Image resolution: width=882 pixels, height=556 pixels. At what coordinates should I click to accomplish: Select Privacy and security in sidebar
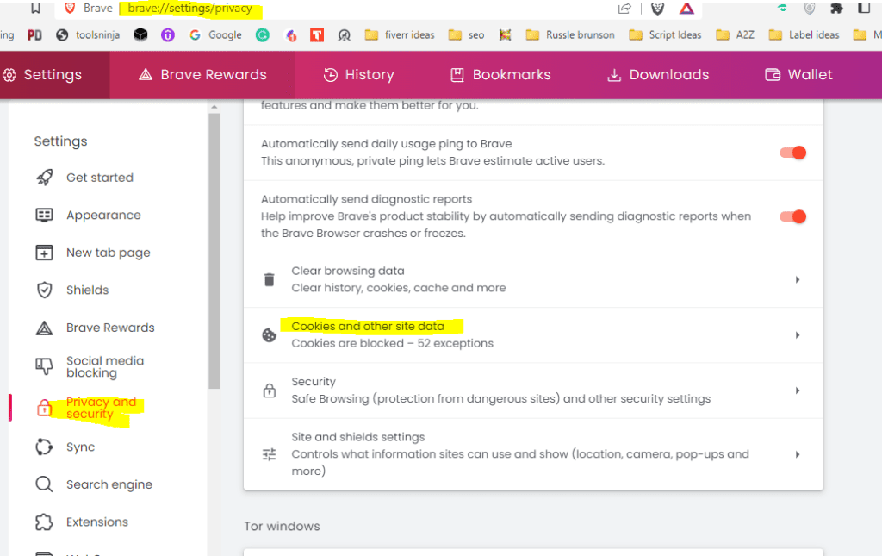pyautogui.click(x=87, y=408)
